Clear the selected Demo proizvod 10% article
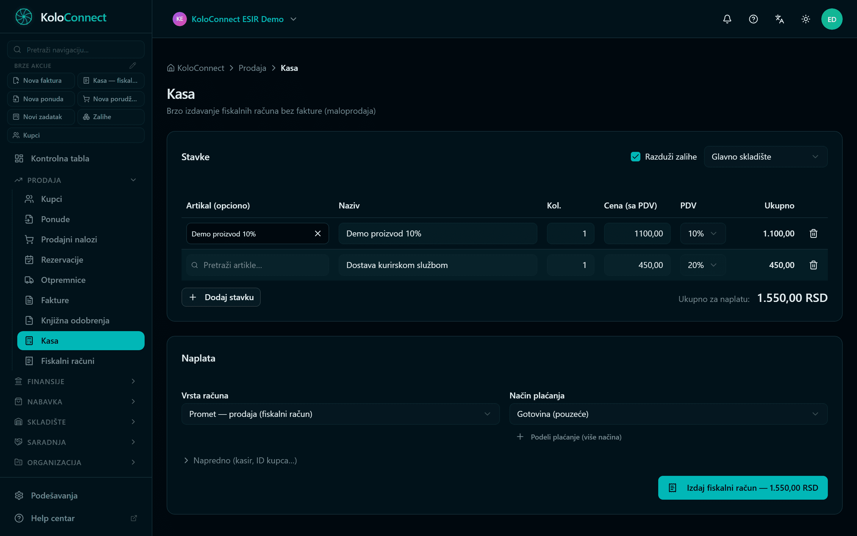Screen dimensions: 857x536 tap(318, 234)
